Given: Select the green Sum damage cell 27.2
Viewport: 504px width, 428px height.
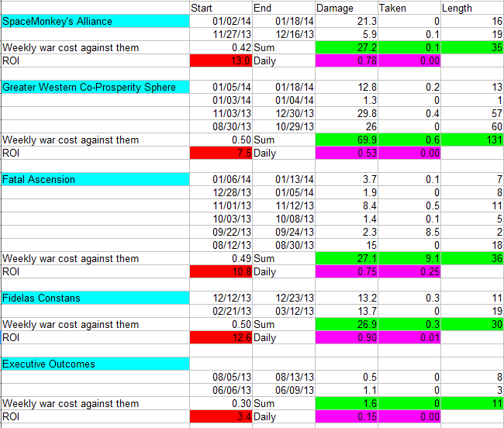Looking at the screenshot, I should point(347,47).
